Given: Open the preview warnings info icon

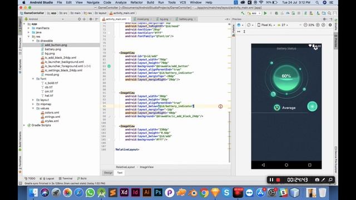Looking at the screenshot, I should coord(330,25).
